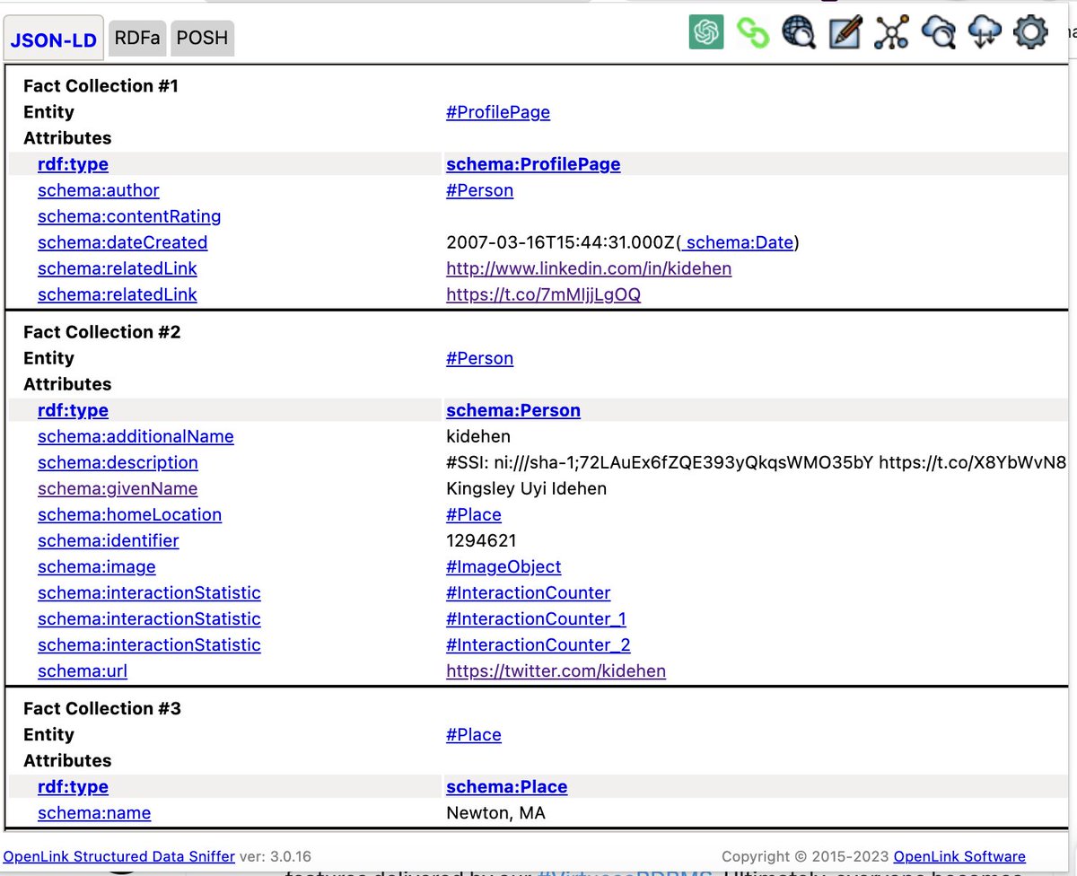Viewport: 1077px width, 876px height.
Task: Click the green chain link icon
Action: (752, 32)
